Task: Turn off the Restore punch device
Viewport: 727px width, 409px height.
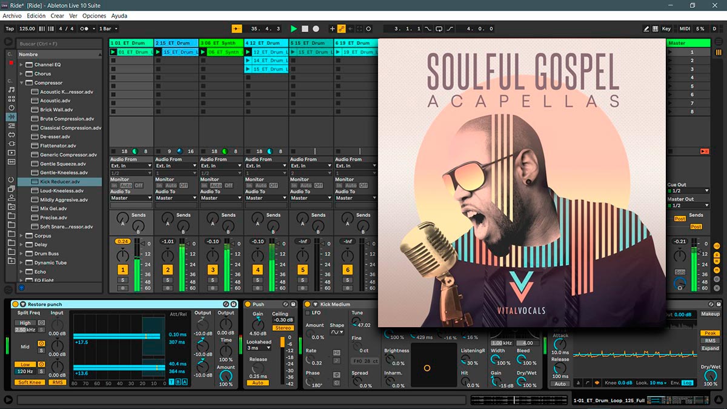Action: coord(15,304)
